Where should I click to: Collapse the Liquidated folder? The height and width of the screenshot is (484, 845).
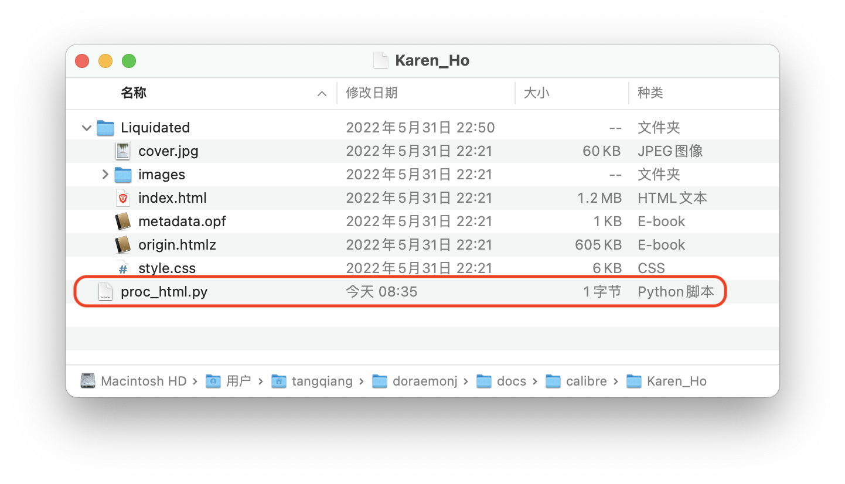click(x=86, y=127)
